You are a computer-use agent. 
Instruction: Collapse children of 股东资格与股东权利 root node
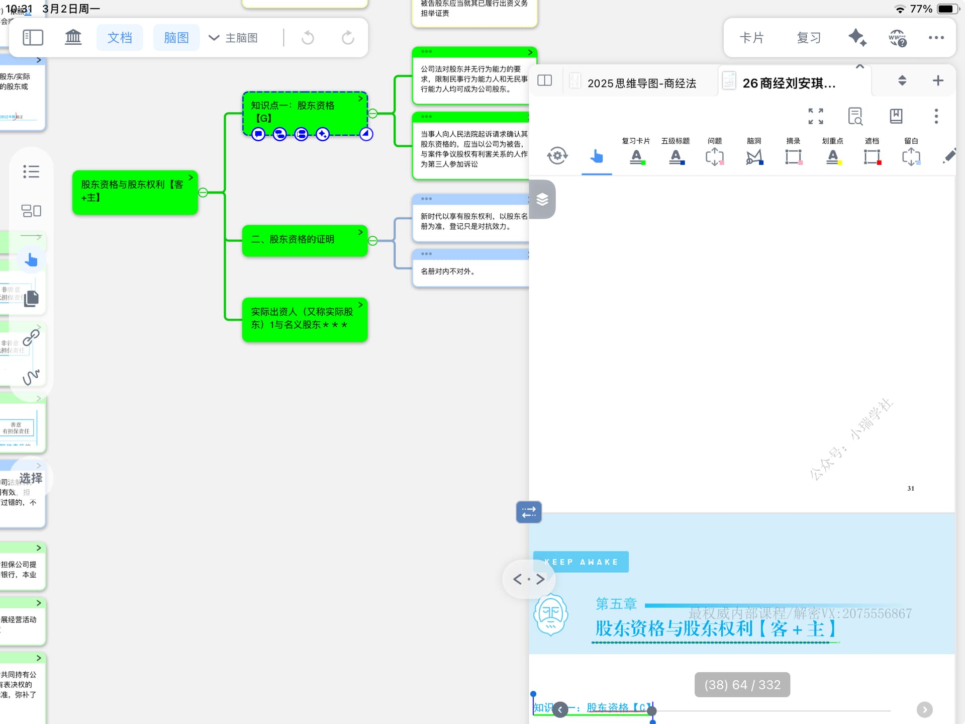[203, 193]
